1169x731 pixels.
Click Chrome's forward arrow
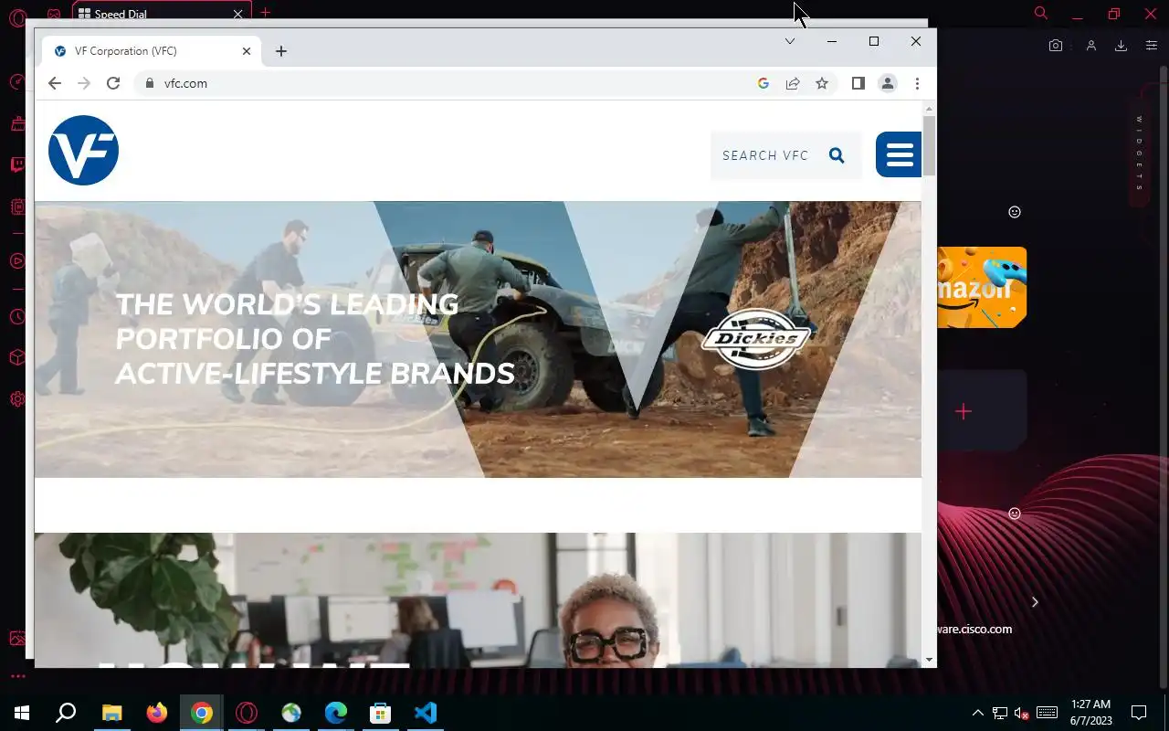coord(84,83)
